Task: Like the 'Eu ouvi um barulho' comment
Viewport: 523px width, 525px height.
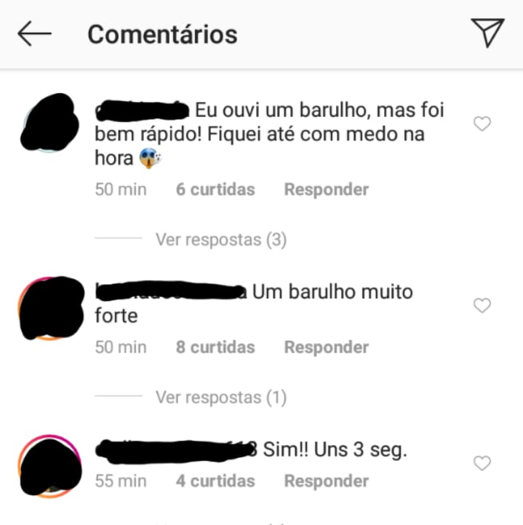Action: pos(482,124)
